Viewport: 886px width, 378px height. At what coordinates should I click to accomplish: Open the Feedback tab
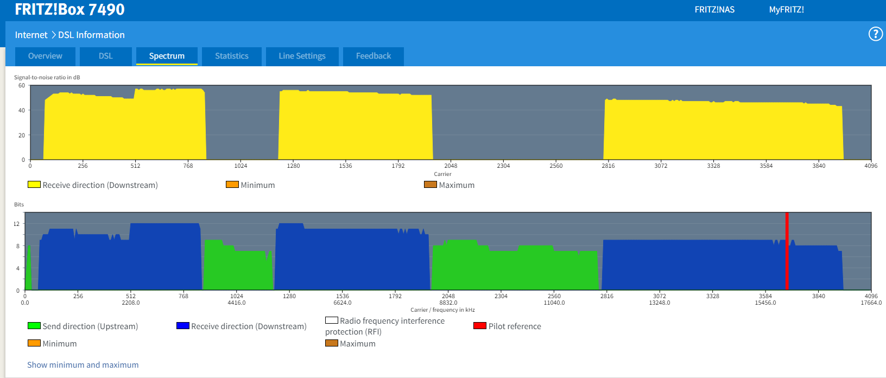[x=373, y=56]
